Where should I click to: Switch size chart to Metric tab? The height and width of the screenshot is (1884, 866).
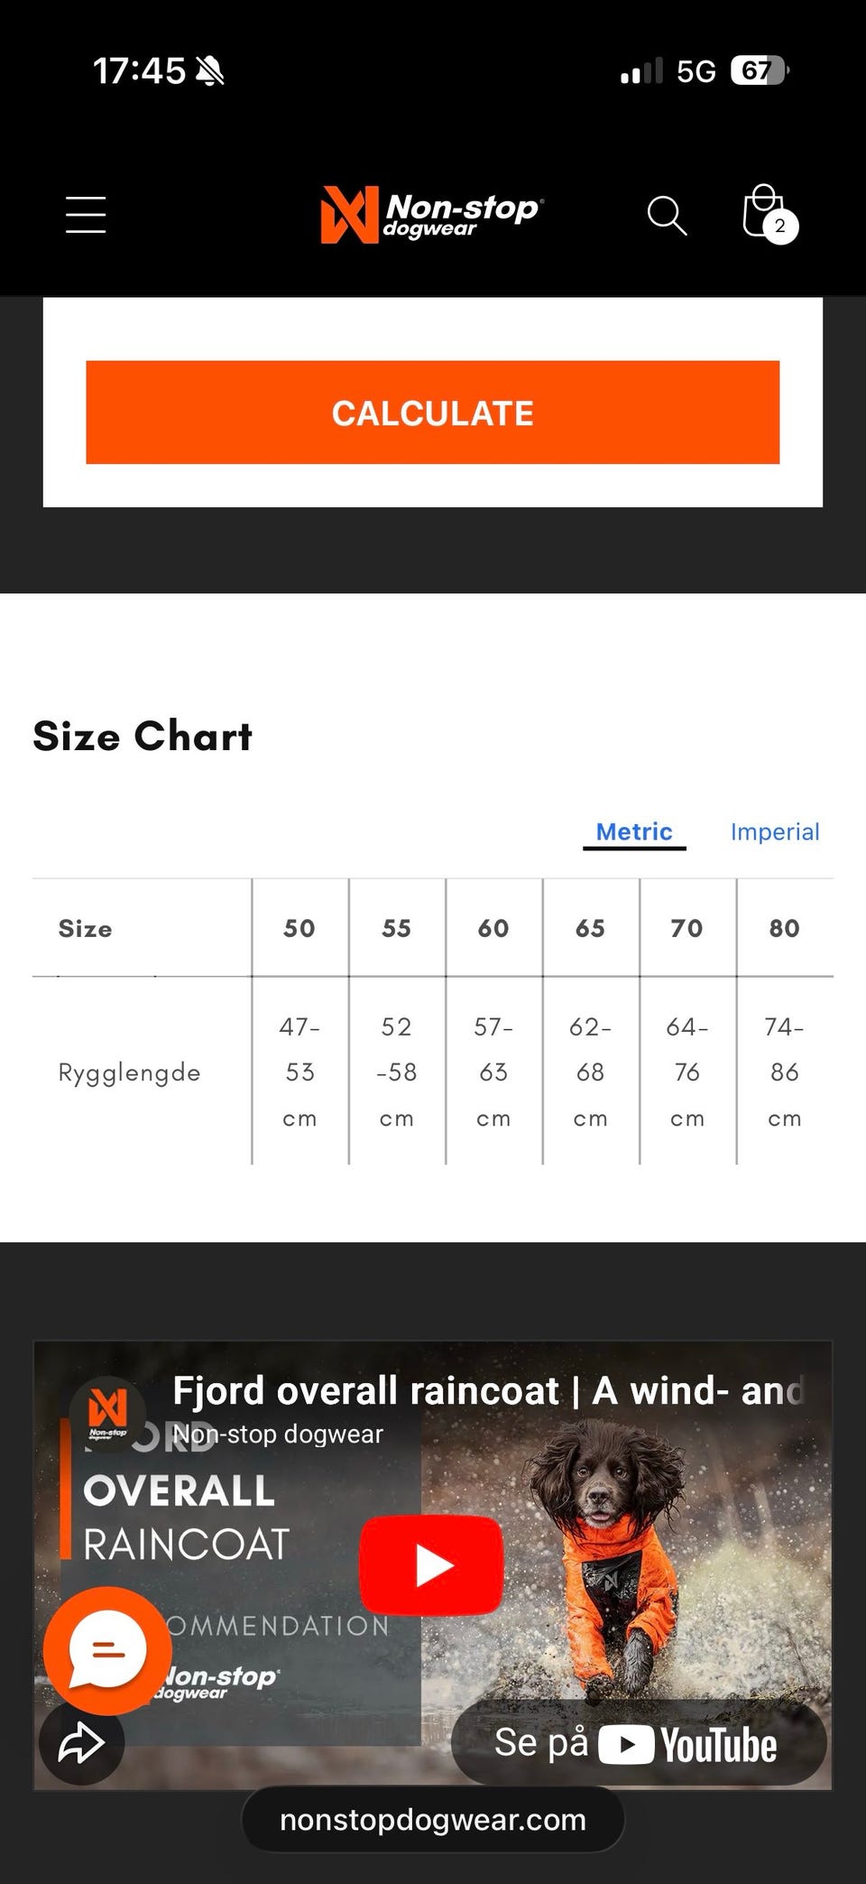(634, 831)
